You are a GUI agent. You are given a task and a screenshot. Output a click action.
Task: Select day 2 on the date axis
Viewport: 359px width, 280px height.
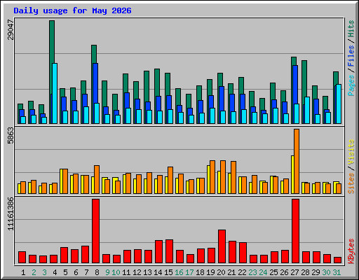click(34, 272)
